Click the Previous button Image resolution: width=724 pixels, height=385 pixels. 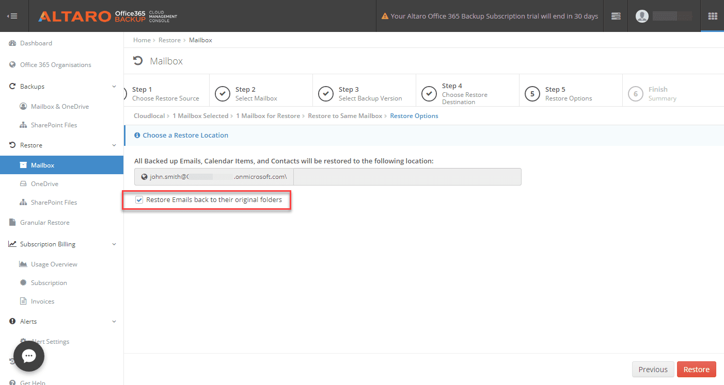click(653, 369)
